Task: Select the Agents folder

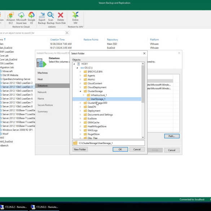Action: (91, 75)
